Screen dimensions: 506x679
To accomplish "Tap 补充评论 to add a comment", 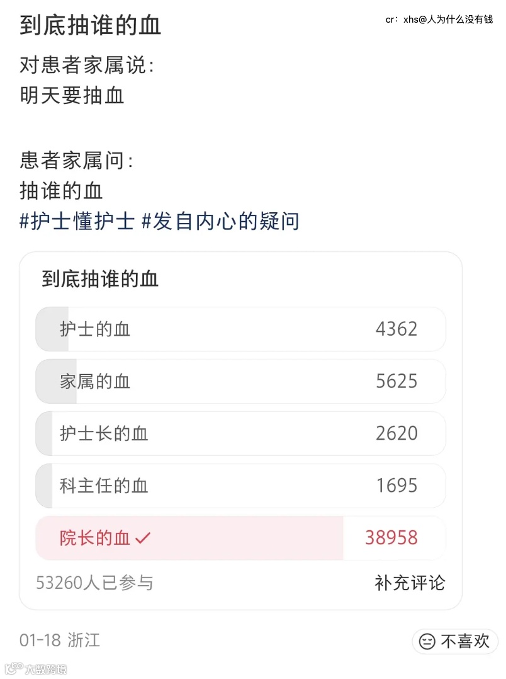I will pos(410,583).
